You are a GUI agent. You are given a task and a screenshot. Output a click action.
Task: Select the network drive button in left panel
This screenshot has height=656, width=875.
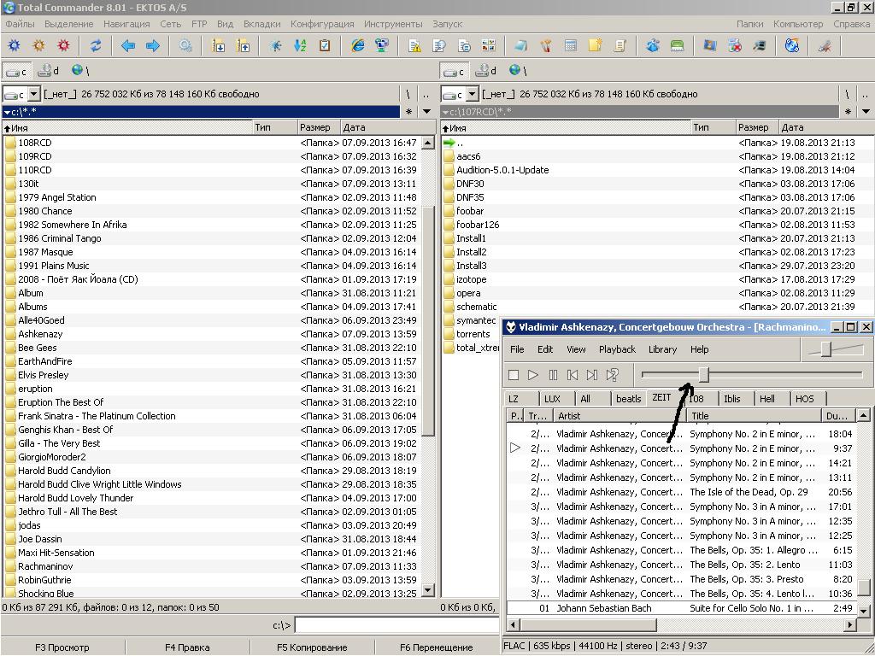click(80, 71)
